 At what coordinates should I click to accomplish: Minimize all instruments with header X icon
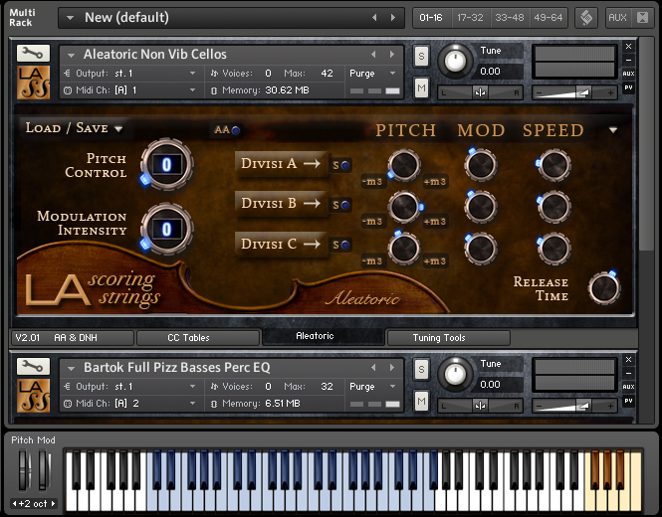(x=642, y=18)
